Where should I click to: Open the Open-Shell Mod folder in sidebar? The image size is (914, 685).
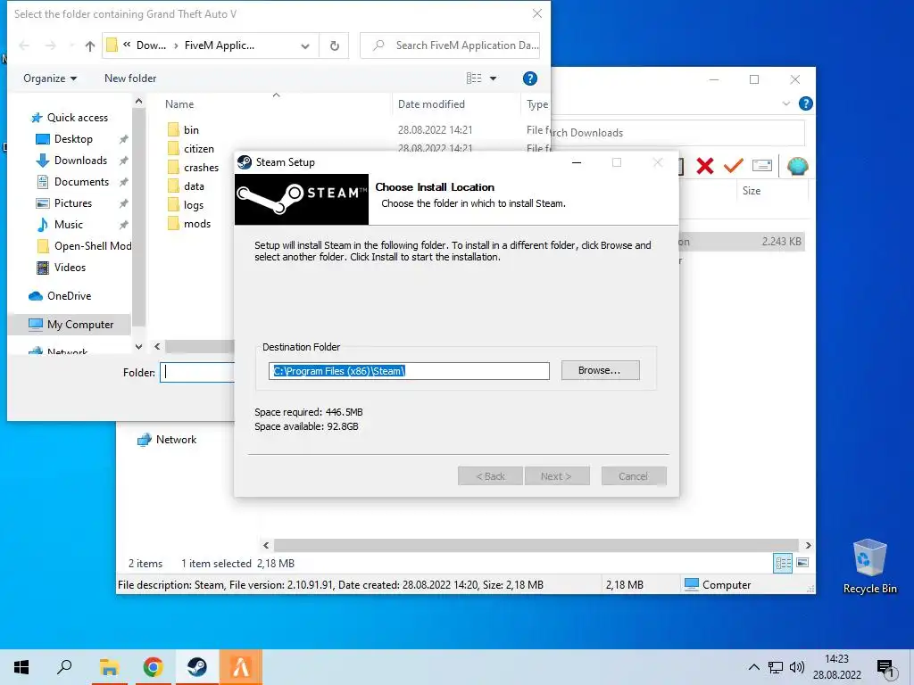pos(92,246)
